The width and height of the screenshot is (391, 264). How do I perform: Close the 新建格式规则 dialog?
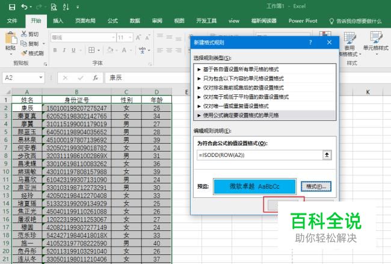pos(330,42)
